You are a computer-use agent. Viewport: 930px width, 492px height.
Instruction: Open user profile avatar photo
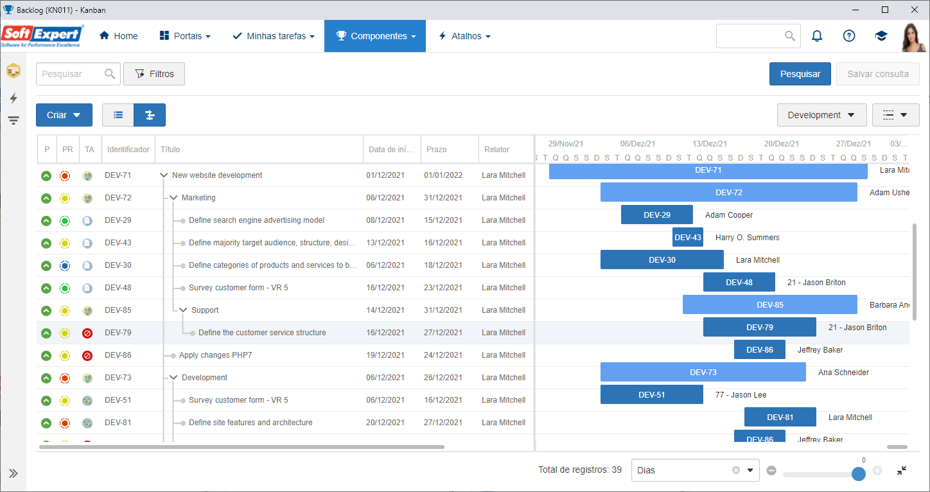coord(913,37)
